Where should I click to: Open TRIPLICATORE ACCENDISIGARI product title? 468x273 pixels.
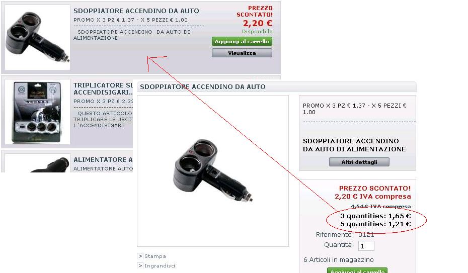pyautogui.click(x=103, y=89)
